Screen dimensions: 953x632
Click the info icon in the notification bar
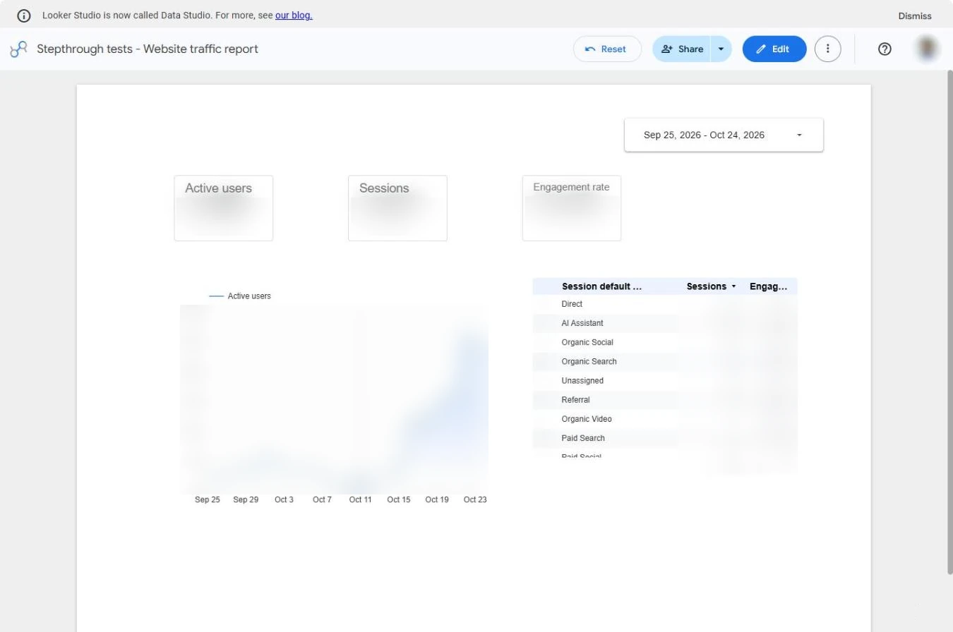tap(23, 16)
